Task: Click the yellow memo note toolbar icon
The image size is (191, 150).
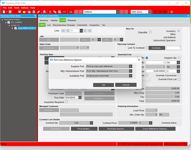Action: click(x=24, y=12)
